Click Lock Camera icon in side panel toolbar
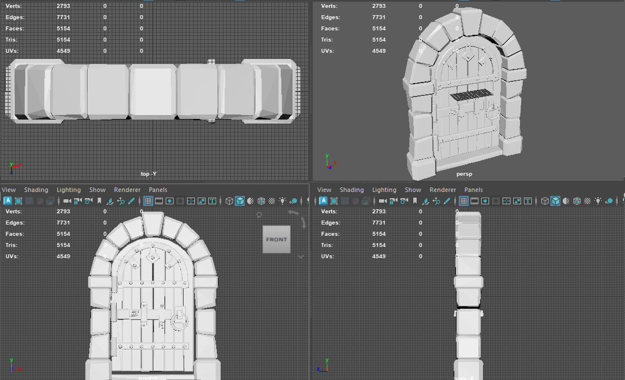The image size is (625, 380). 394,201
